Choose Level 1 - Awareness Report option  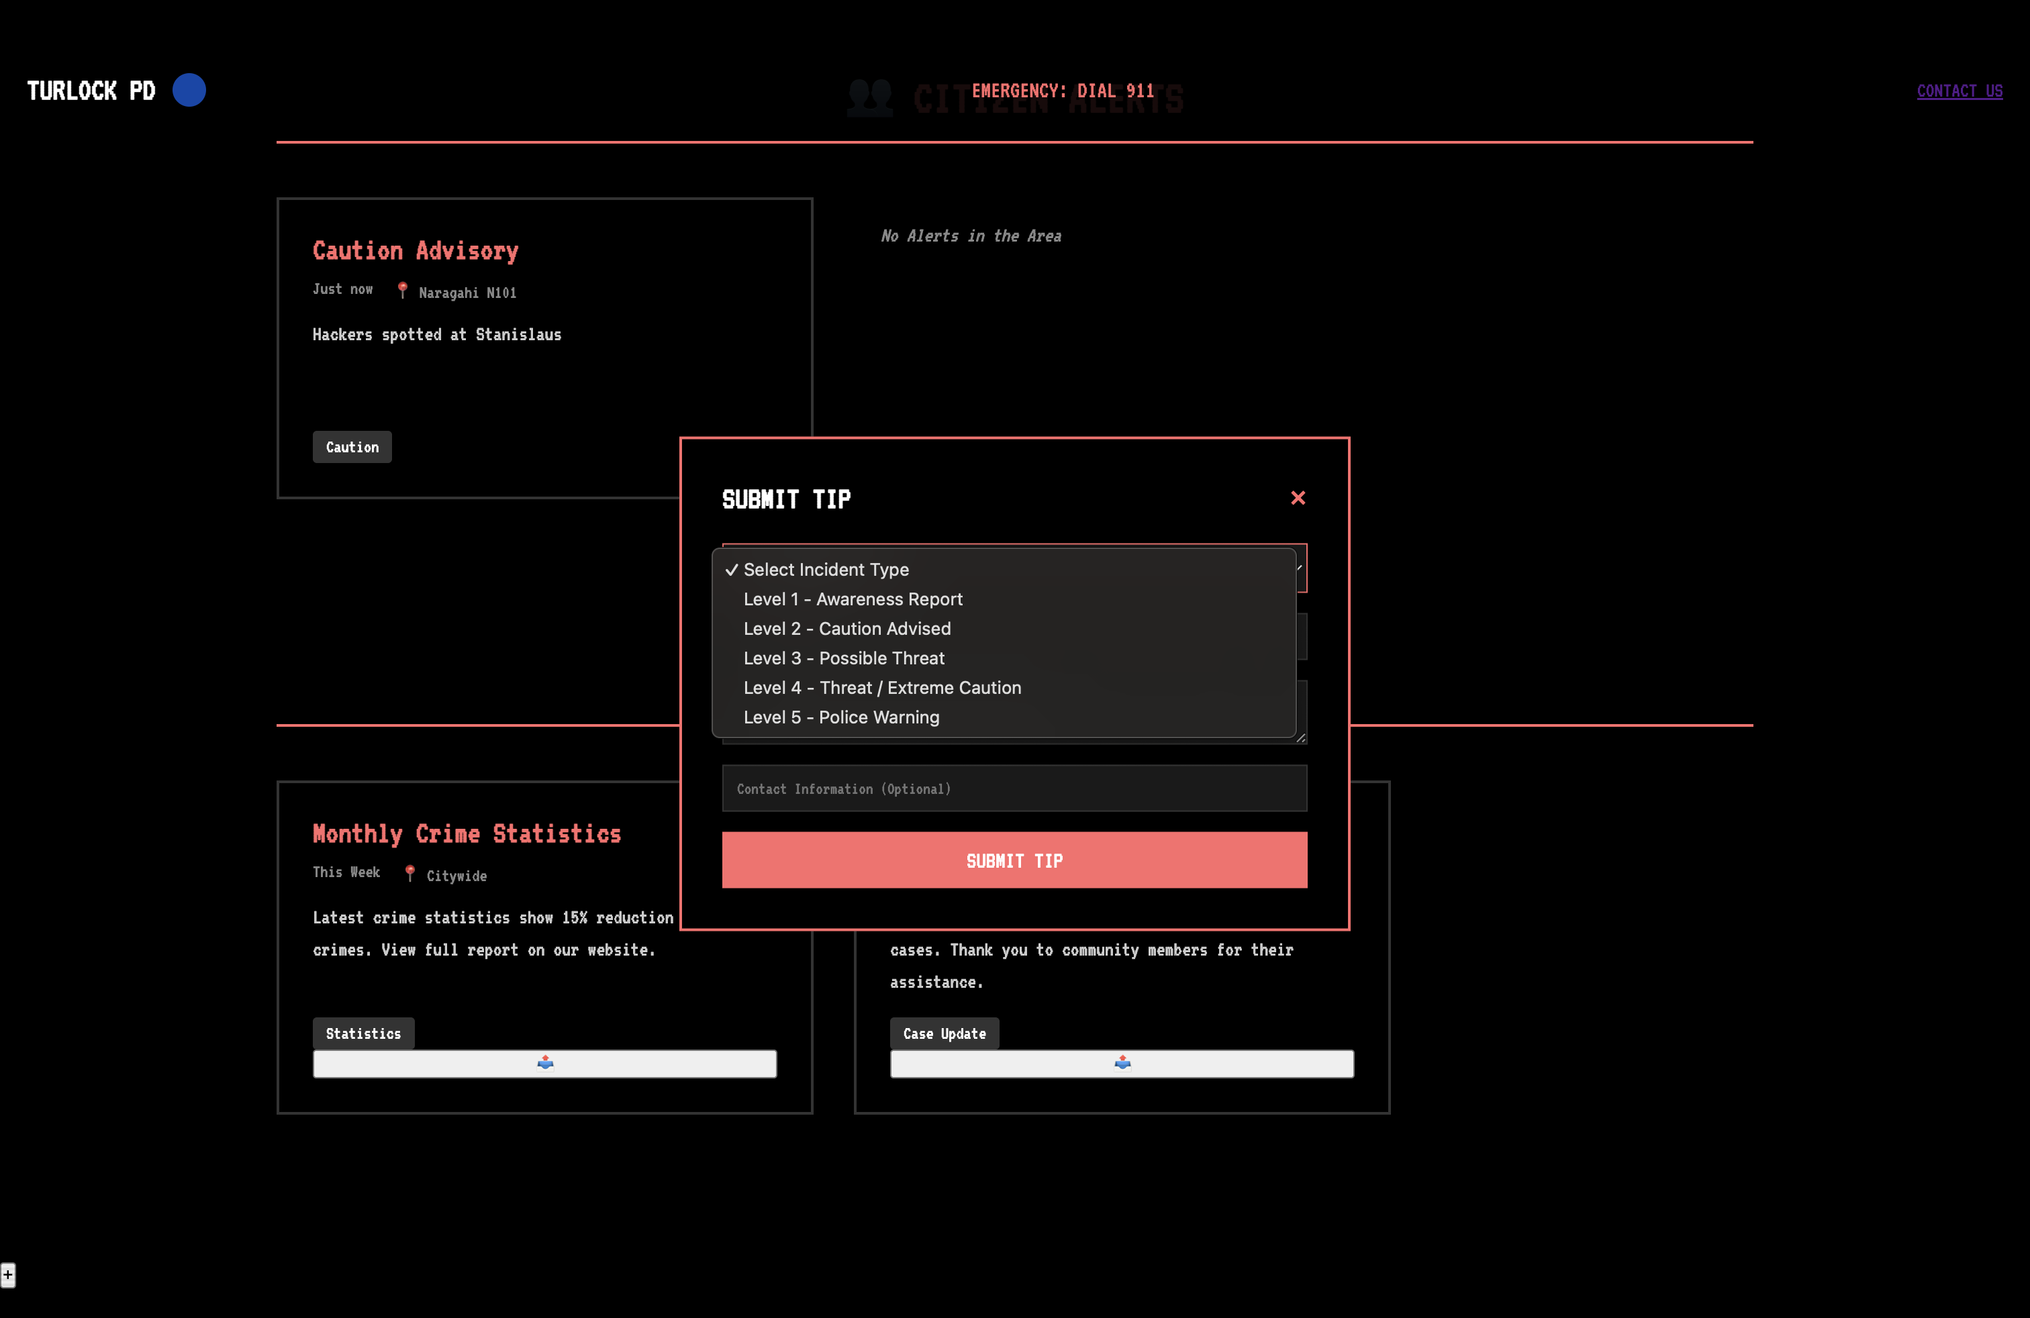(852, 599)
